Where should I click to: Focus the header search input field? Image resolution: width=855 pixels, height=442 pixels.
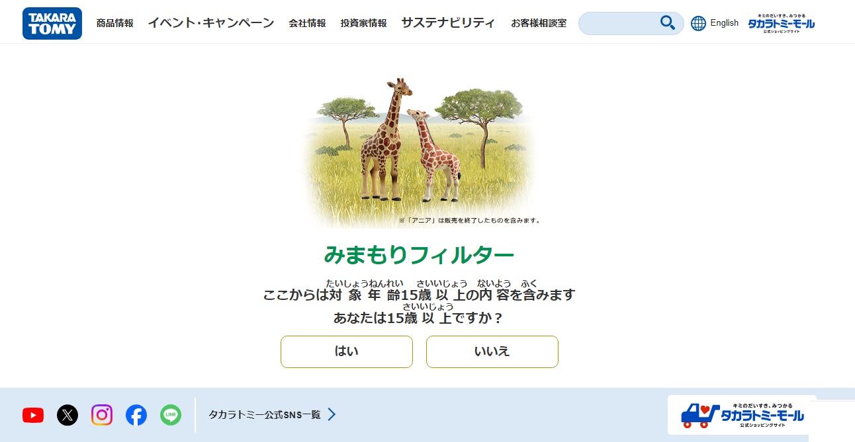(x=619, y=23)
